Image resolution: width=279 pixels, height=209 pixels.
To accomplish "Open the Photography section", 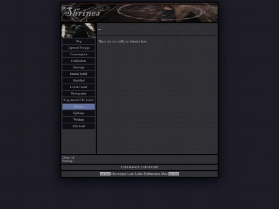I will pyautogui.click(x=79, y=93).
